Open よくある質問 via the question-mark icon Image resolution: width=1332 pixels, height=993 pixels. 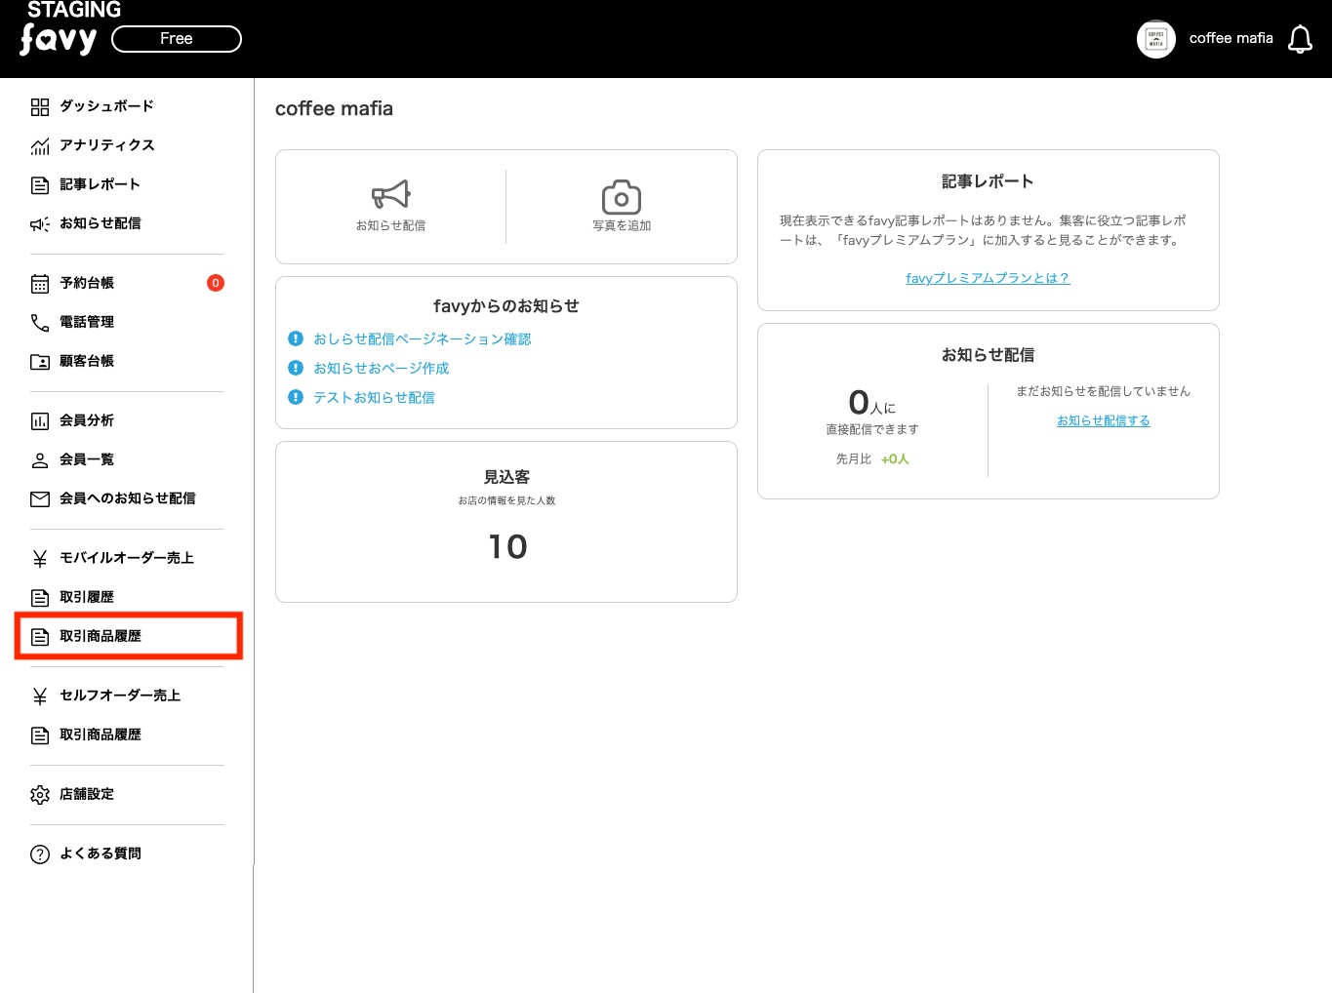point(40,854)
